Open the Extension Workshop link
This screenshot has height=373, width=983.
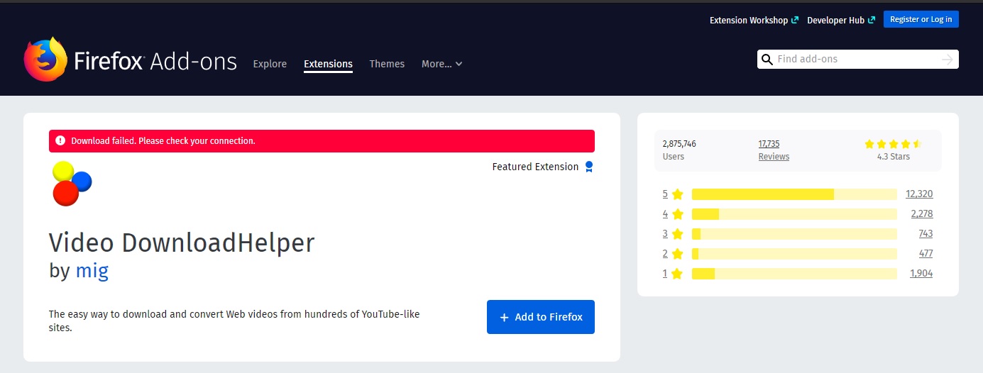click(749, 21)
